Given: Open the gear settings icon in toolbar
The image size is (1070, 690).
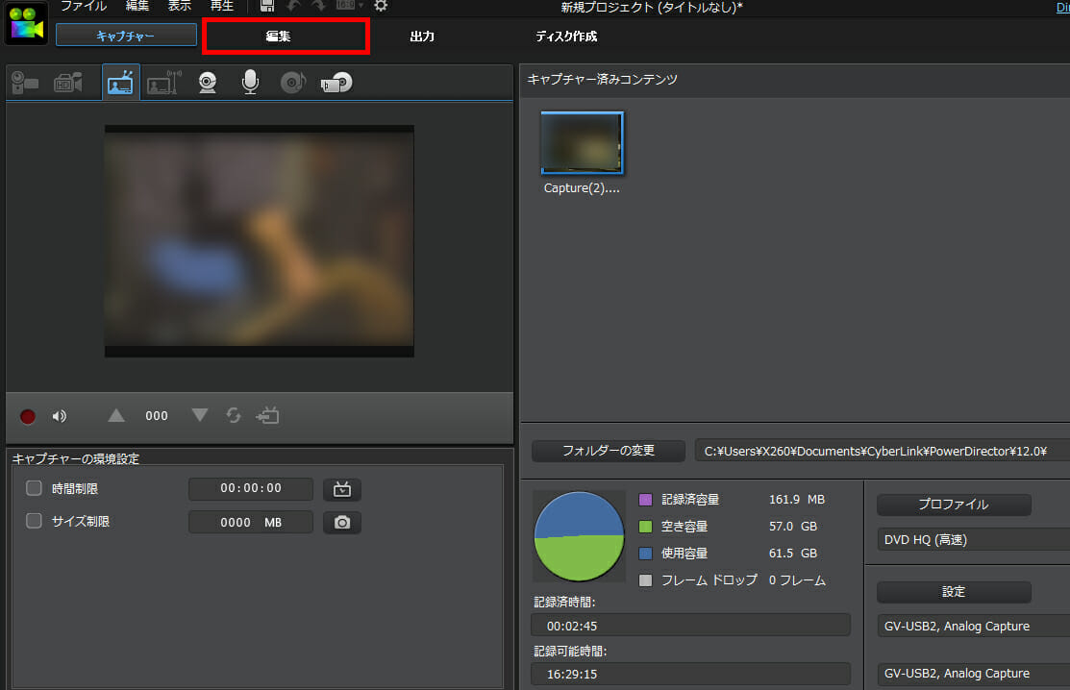Looking at the screenshot, I should tap(381, 6).
